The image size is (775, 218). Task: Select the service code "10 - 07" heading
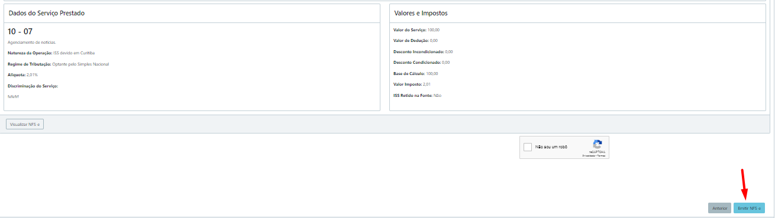[20, 31]
